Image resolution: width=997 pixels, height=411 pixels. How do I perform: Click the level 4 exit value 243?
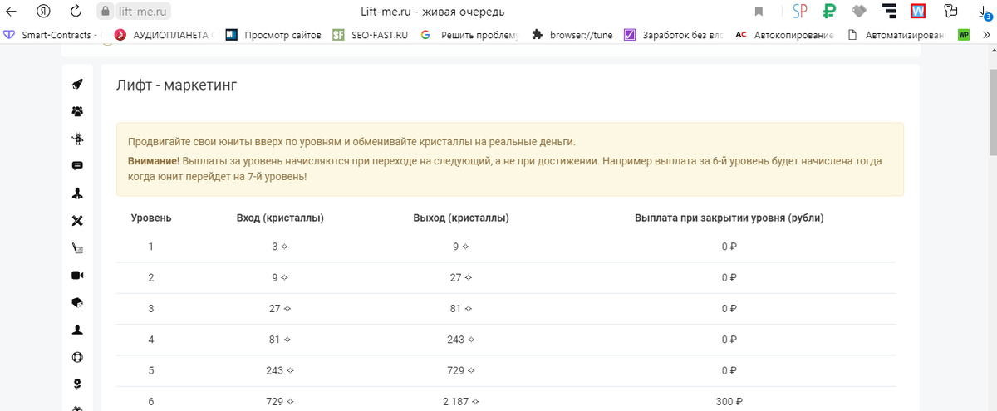tap(461, 339)
